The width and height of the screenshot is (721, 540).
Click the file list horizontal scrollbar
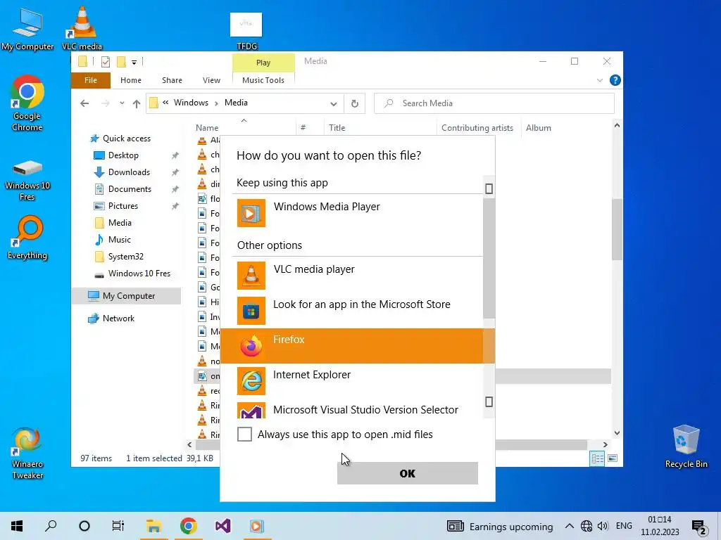pyautogui.click(x=391, y=444)
